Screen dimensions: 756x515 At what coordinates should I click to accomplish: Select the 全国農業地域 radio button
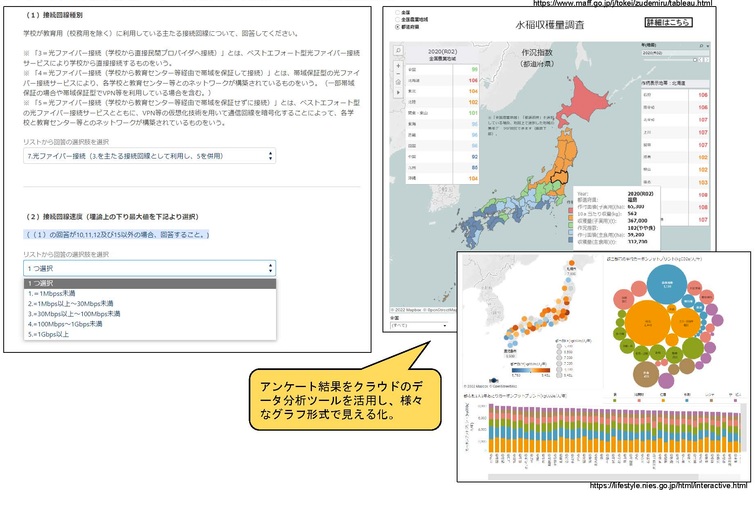(397, 20)
